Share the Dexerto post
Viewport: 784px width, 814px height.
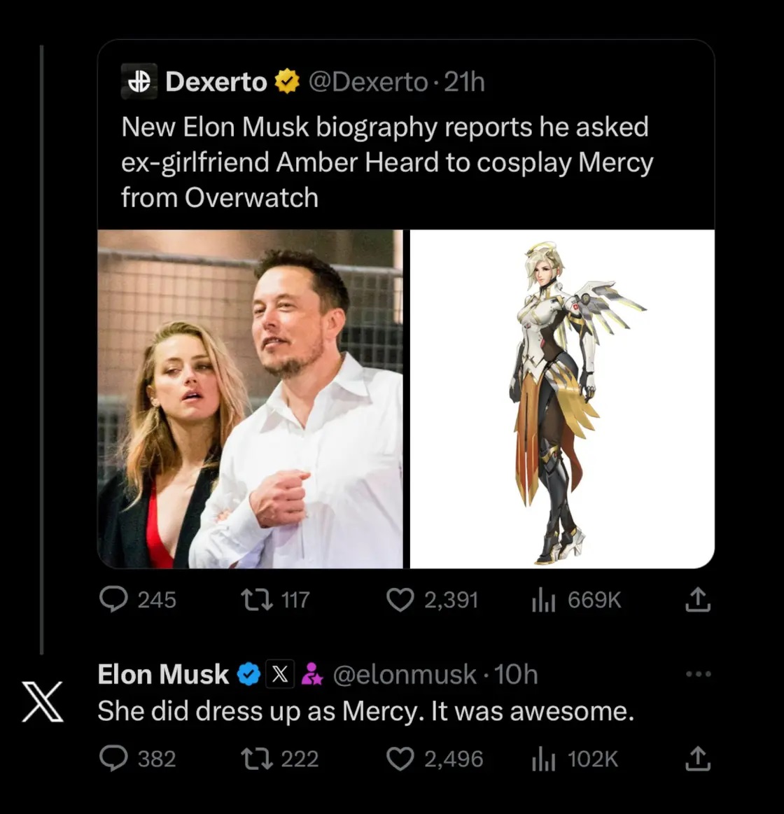click(x=697, y=600)
